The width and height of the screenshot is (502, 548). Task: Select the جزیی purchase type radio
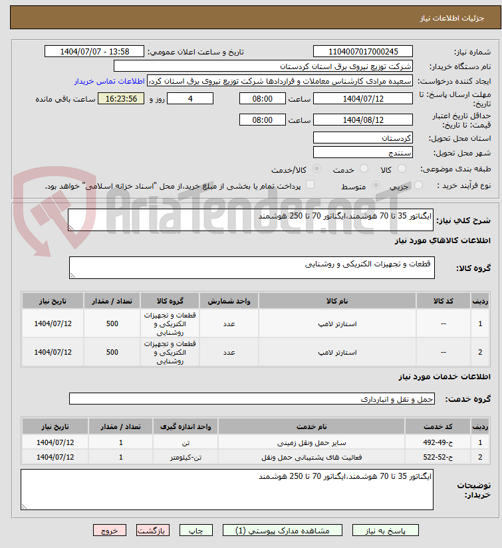coord(418,185)
